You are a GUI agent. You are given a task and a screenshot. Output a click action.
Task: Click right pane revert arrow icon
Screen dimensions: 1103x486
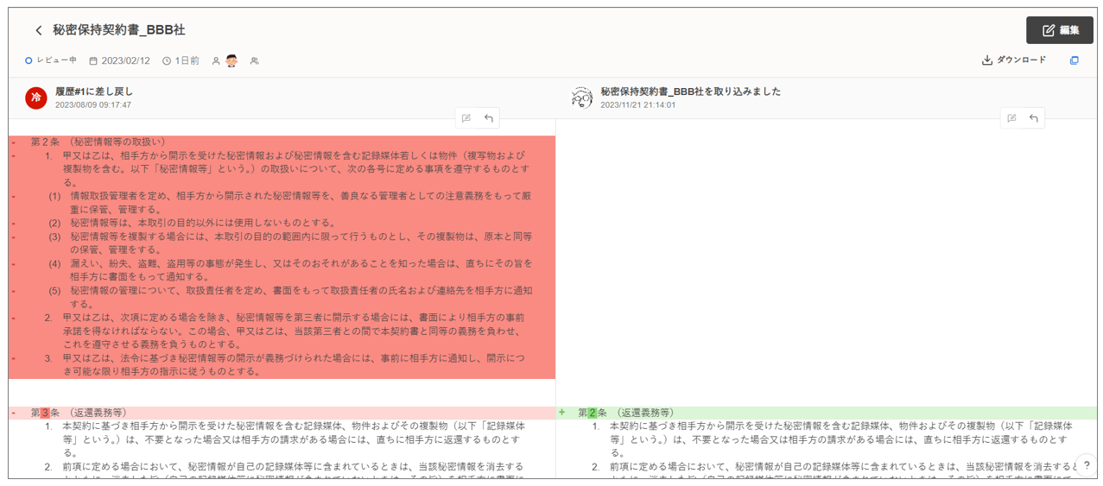pos(1034,118)
